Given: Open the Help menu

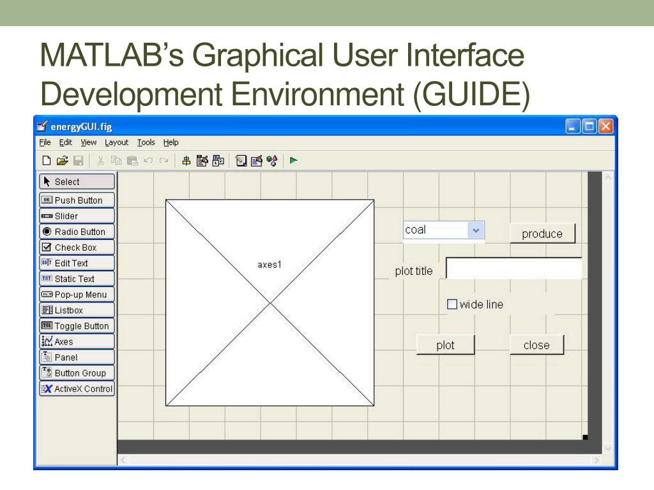Looking at the screenshot, I should pyautogui.click(x=171, y=142).
